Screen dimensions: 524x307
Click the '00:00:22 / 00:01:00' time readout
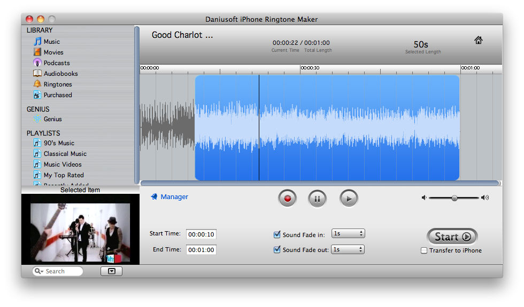(x=301, y=43)
